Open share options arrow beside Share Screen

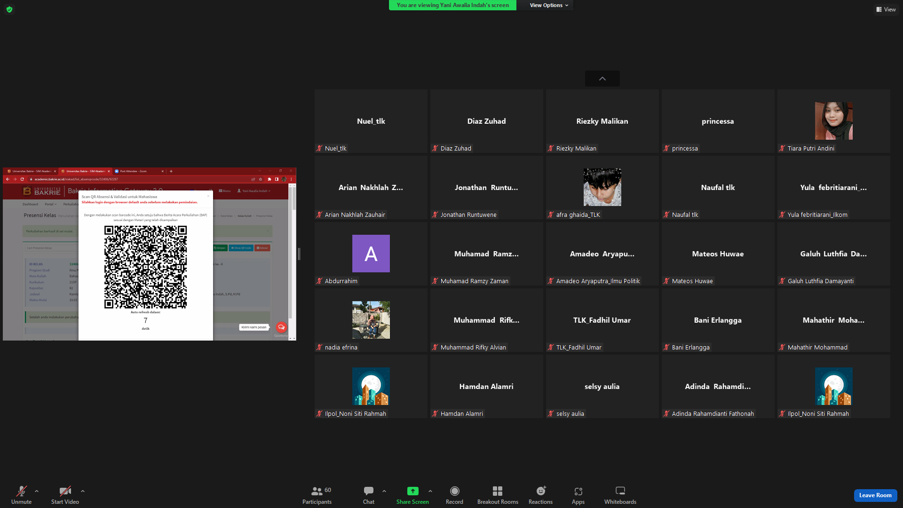[430, 491]
